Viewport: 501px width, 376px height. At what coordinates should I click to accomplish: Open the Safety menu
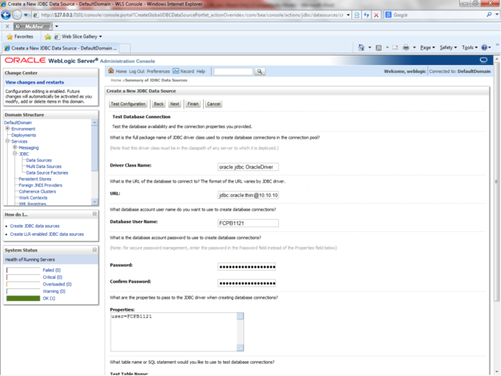click(x=448, y=48)
